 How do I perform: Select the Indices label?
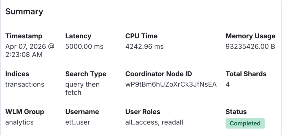click(17, 74)
